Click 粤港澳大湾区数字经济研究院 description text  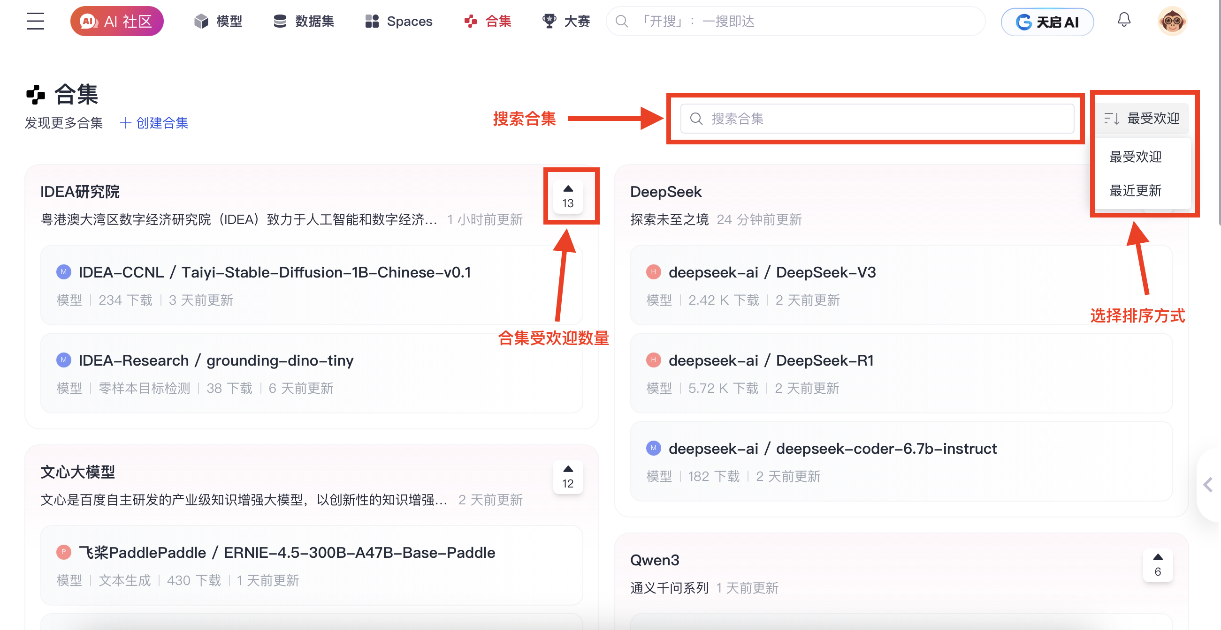[x=238, y=219]
